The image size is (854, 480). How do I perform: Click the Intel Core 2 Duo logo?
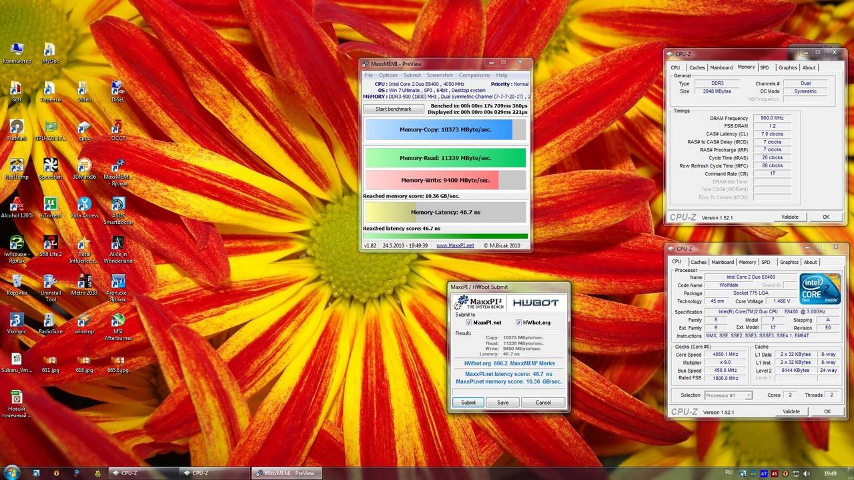coord(820,289)
